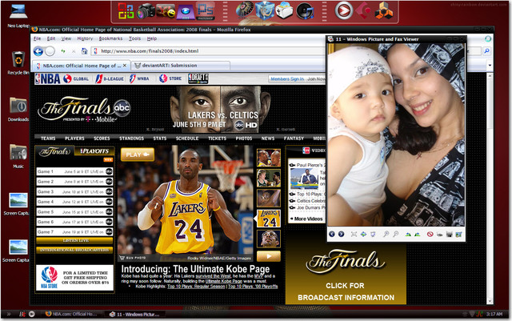Open STANDINGS in NBA navigation bar
Viewport: 512px width, 321px height.
pos(131,138)
